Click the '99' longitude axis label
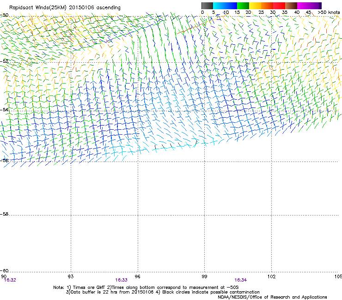 point(204,276)
